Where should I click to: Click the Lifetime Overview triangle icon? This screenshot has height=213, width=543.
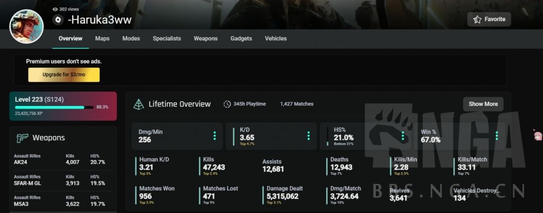pyautogui.click(x=138, y=104)
